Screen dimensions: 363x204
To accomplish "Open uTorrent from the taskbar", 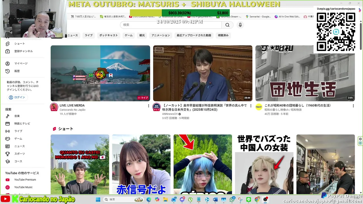I will [190, 199].
